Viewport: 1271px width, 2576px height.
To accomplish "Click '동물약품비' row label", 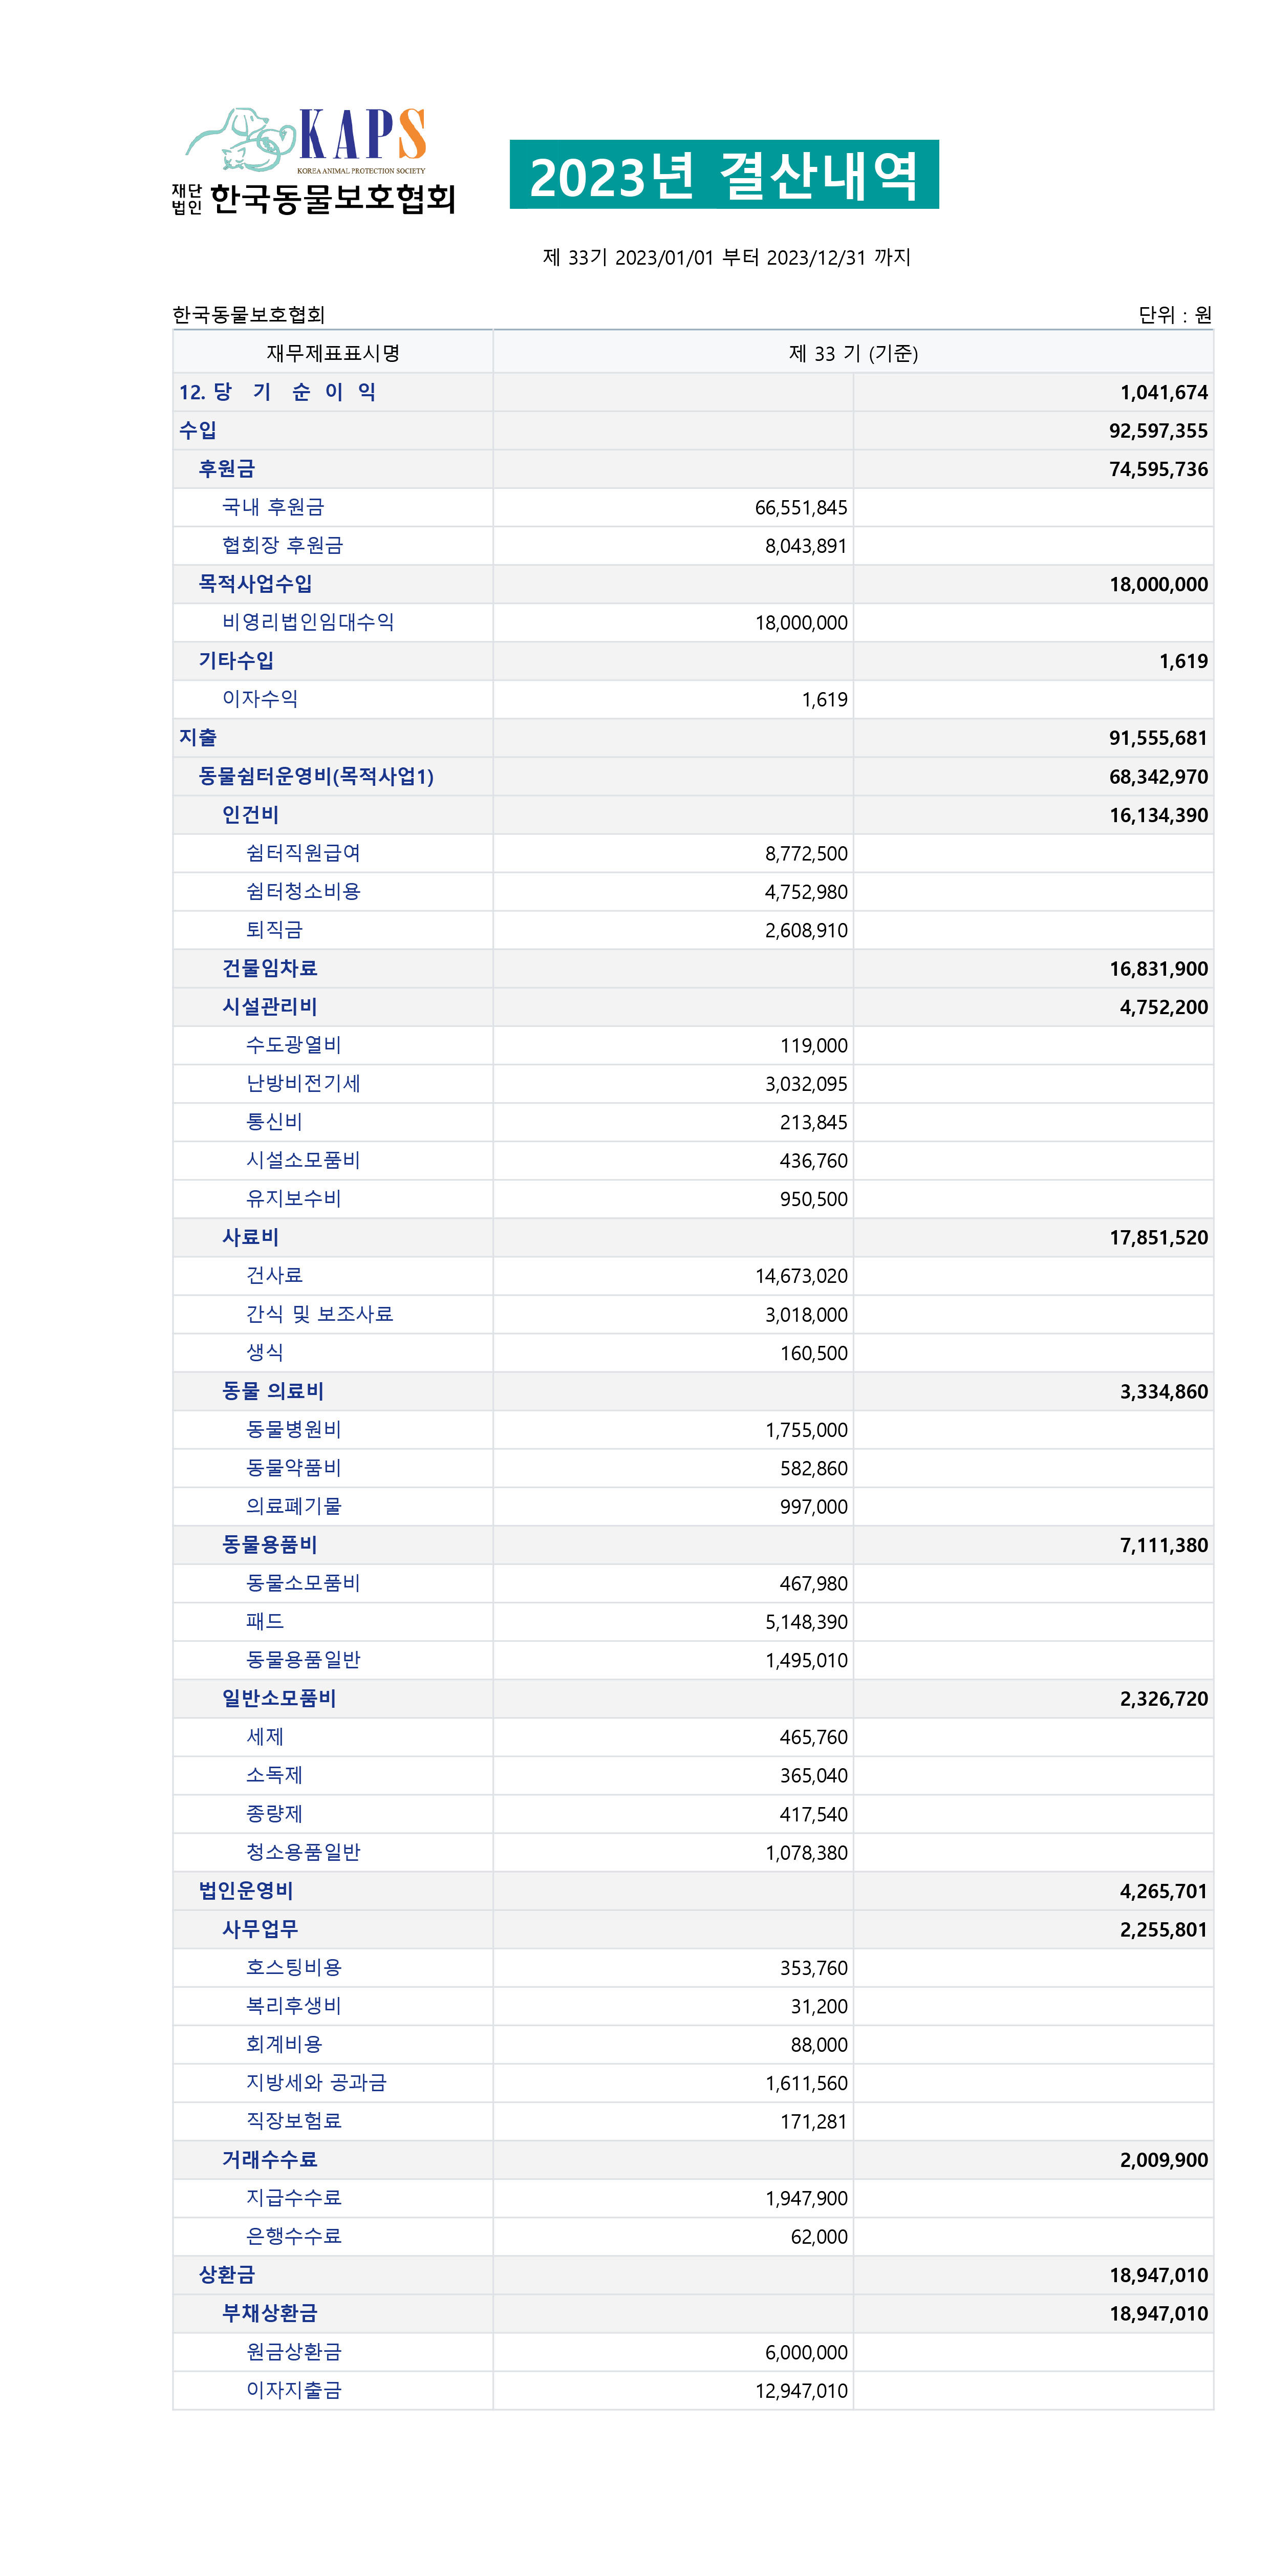I will tap(293, 1467).
